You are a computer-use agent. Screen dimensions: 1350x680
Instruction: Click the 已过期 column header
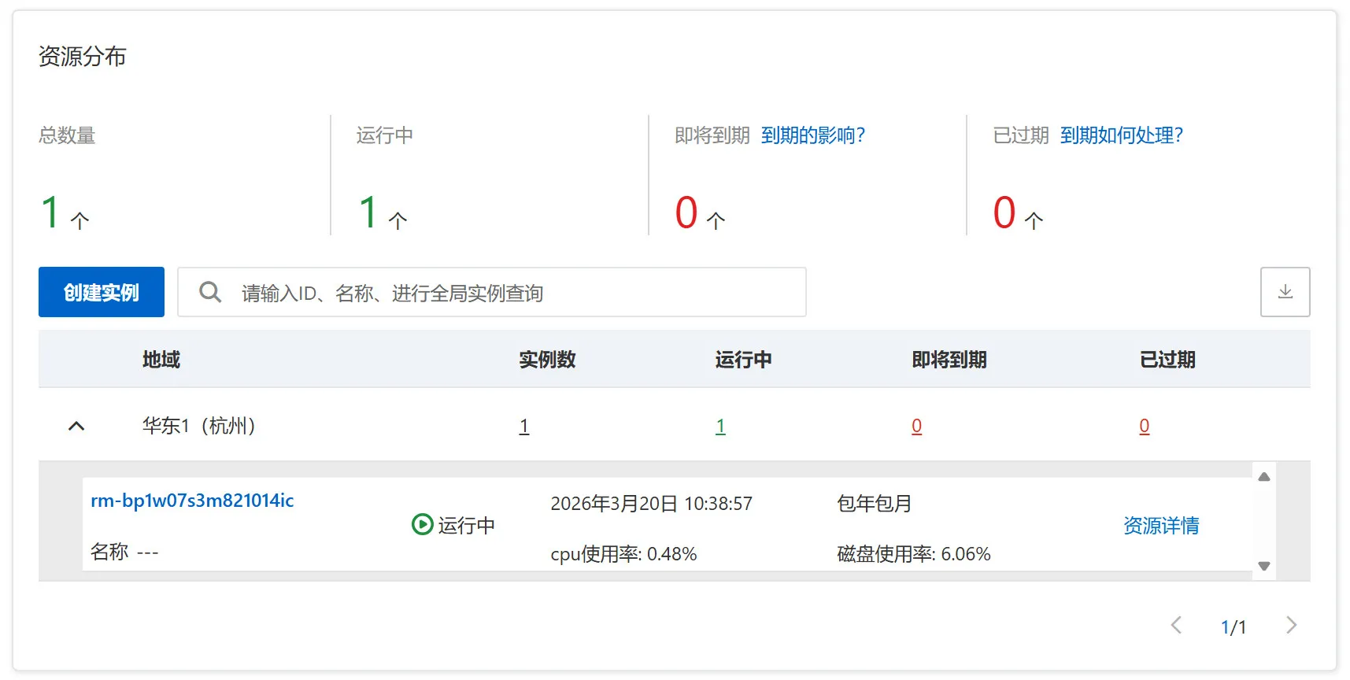(x=1167, y=360)
